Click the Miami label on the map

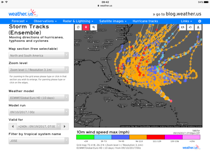(111, 76)
